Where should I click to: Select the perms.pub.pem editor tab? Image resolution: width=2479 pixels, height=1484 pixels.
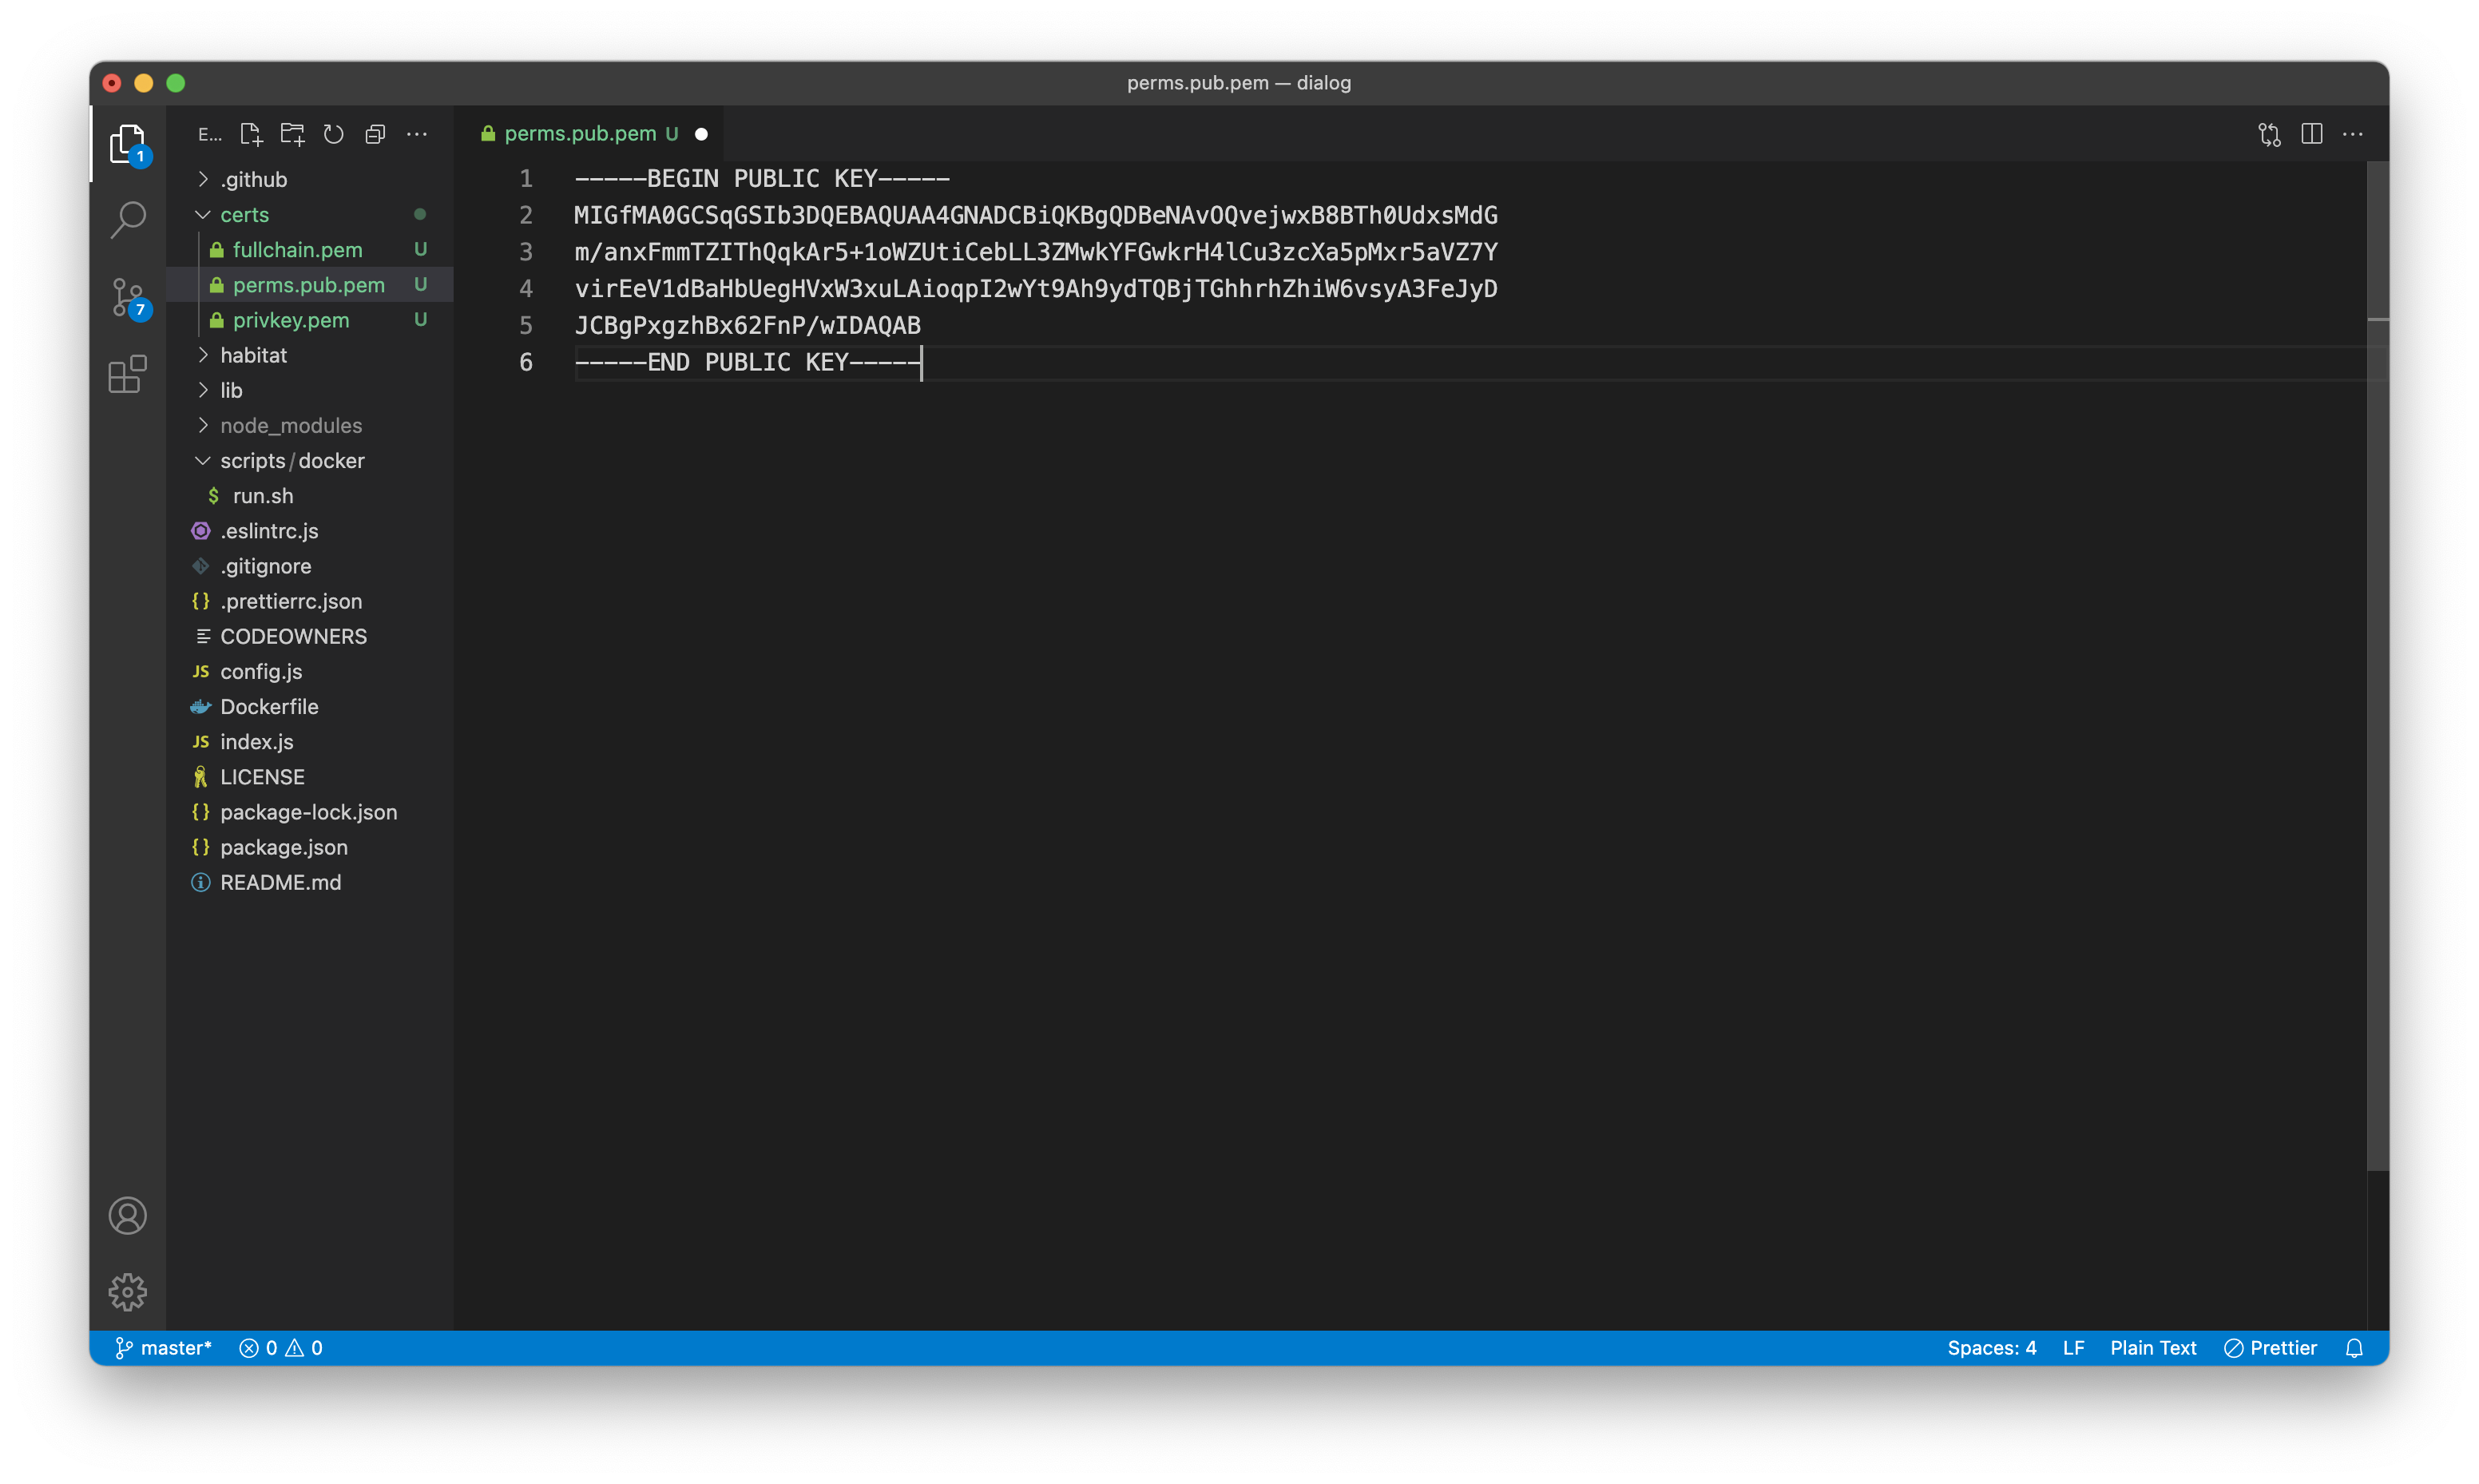[x=589, y=134]
